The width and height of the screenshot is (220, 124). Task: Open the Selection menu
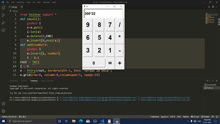tap(20, 2)
